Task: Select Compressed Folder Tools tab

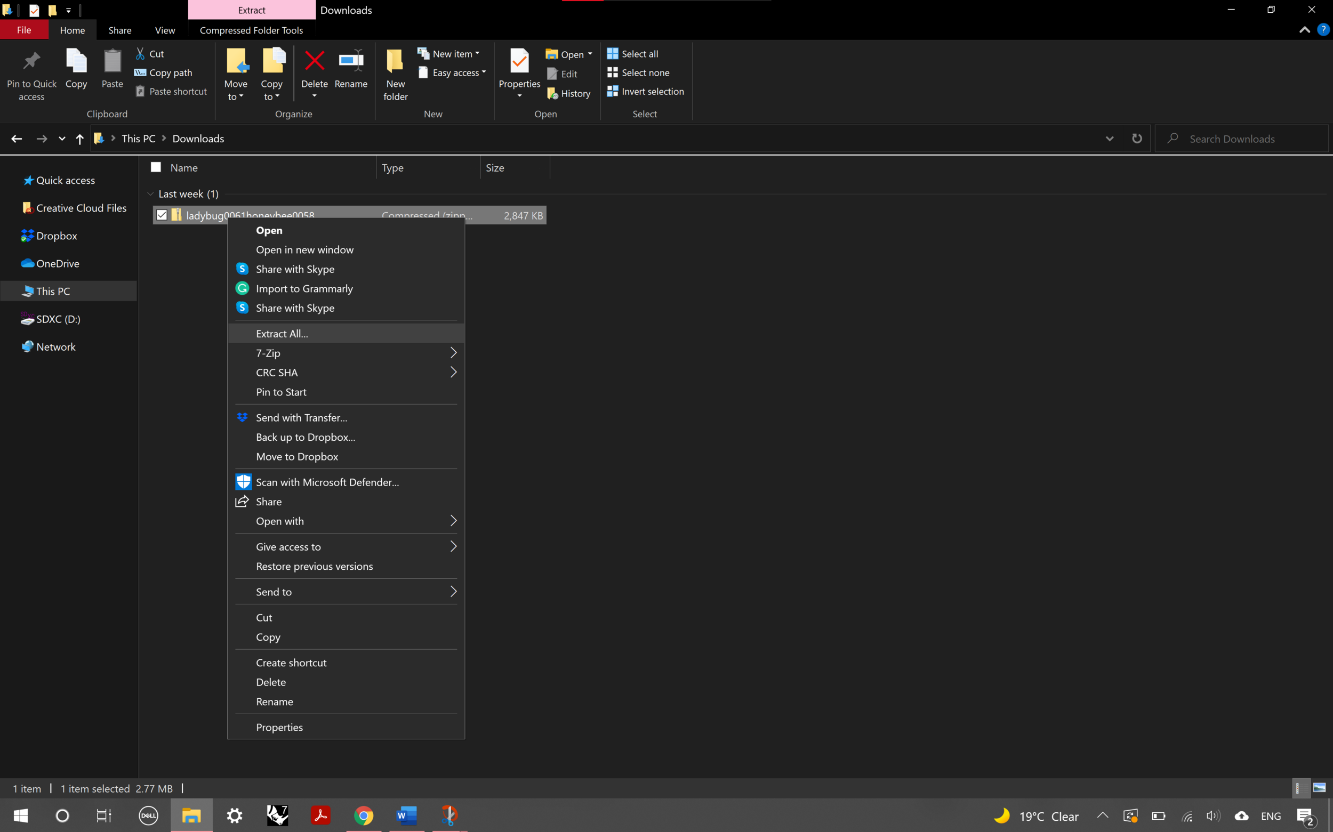Action: click(x=251, y=30)
